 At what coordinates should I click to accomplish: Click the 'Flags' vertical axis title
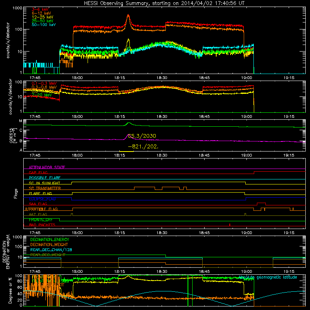(15, 193)
